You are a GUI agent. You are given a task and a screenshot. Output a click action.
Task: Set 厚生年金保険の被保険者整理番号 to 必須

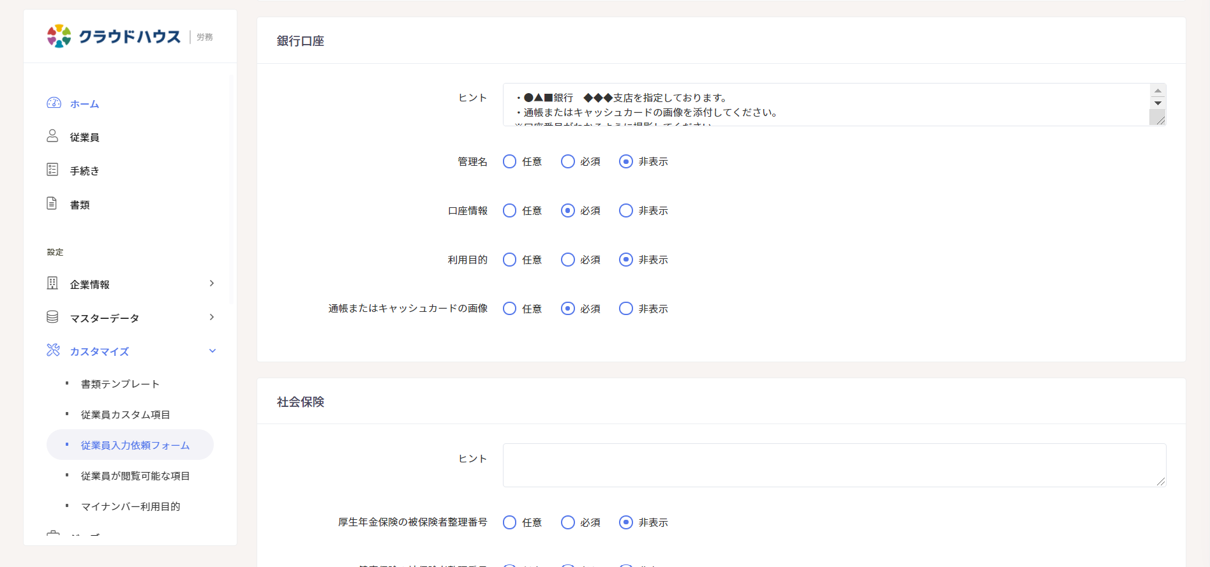[568, 522]
